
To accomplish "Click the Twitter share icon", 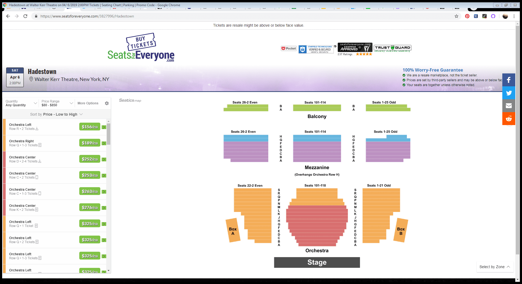I will [509, 93].
